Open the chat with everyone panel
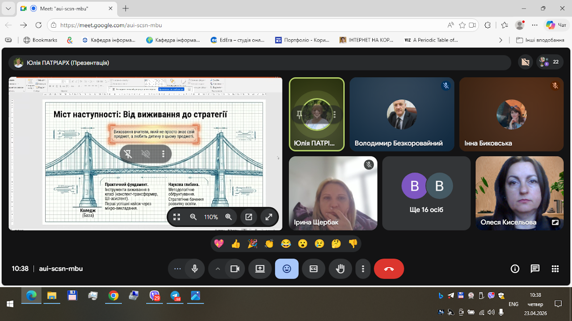Viewport: 572px width, 321px height. pyautogui.click(x=535, y=269)
